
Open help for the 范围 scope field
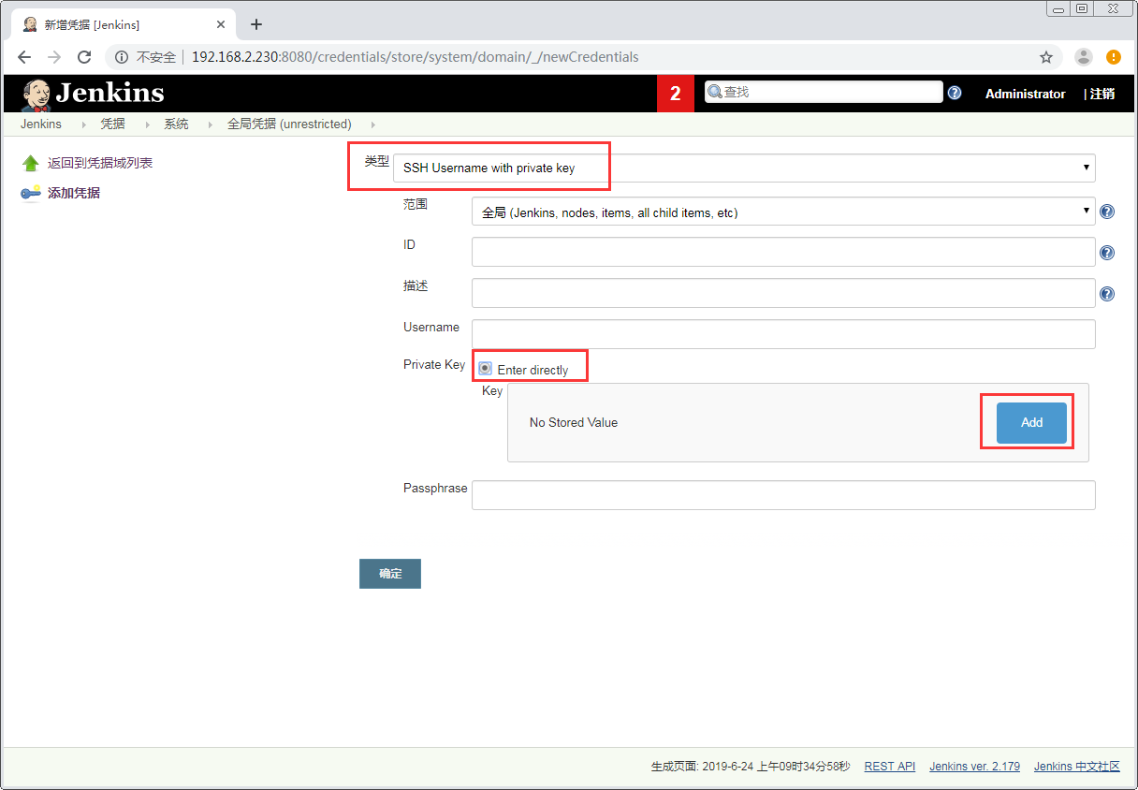1107,212
